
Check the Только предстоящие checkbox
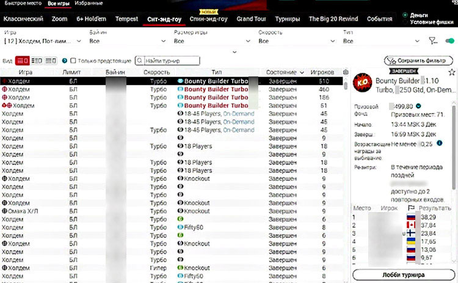coord(73,61)
